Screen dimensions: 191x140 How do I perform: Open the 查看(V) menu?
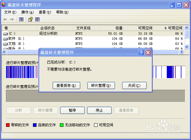pyautogui.click(x=45, y=12)
